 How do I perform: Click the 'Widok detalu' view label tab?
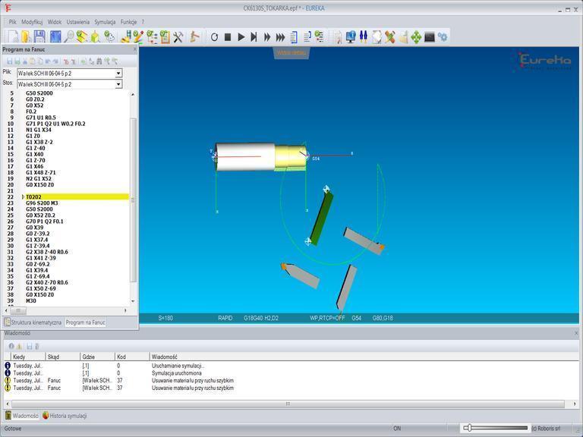(291, 53)
